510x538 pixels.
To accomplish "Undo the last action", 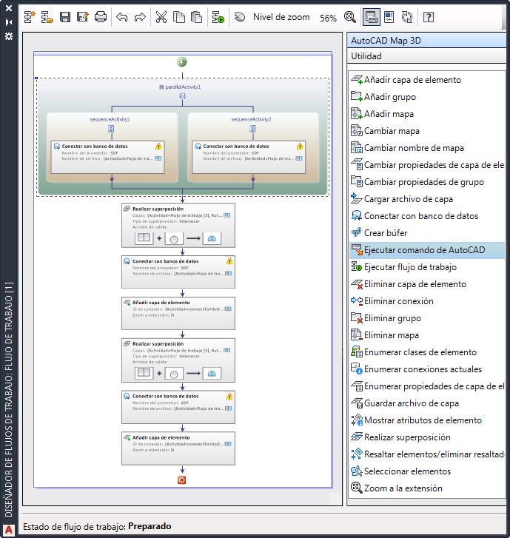I will 122,17.
